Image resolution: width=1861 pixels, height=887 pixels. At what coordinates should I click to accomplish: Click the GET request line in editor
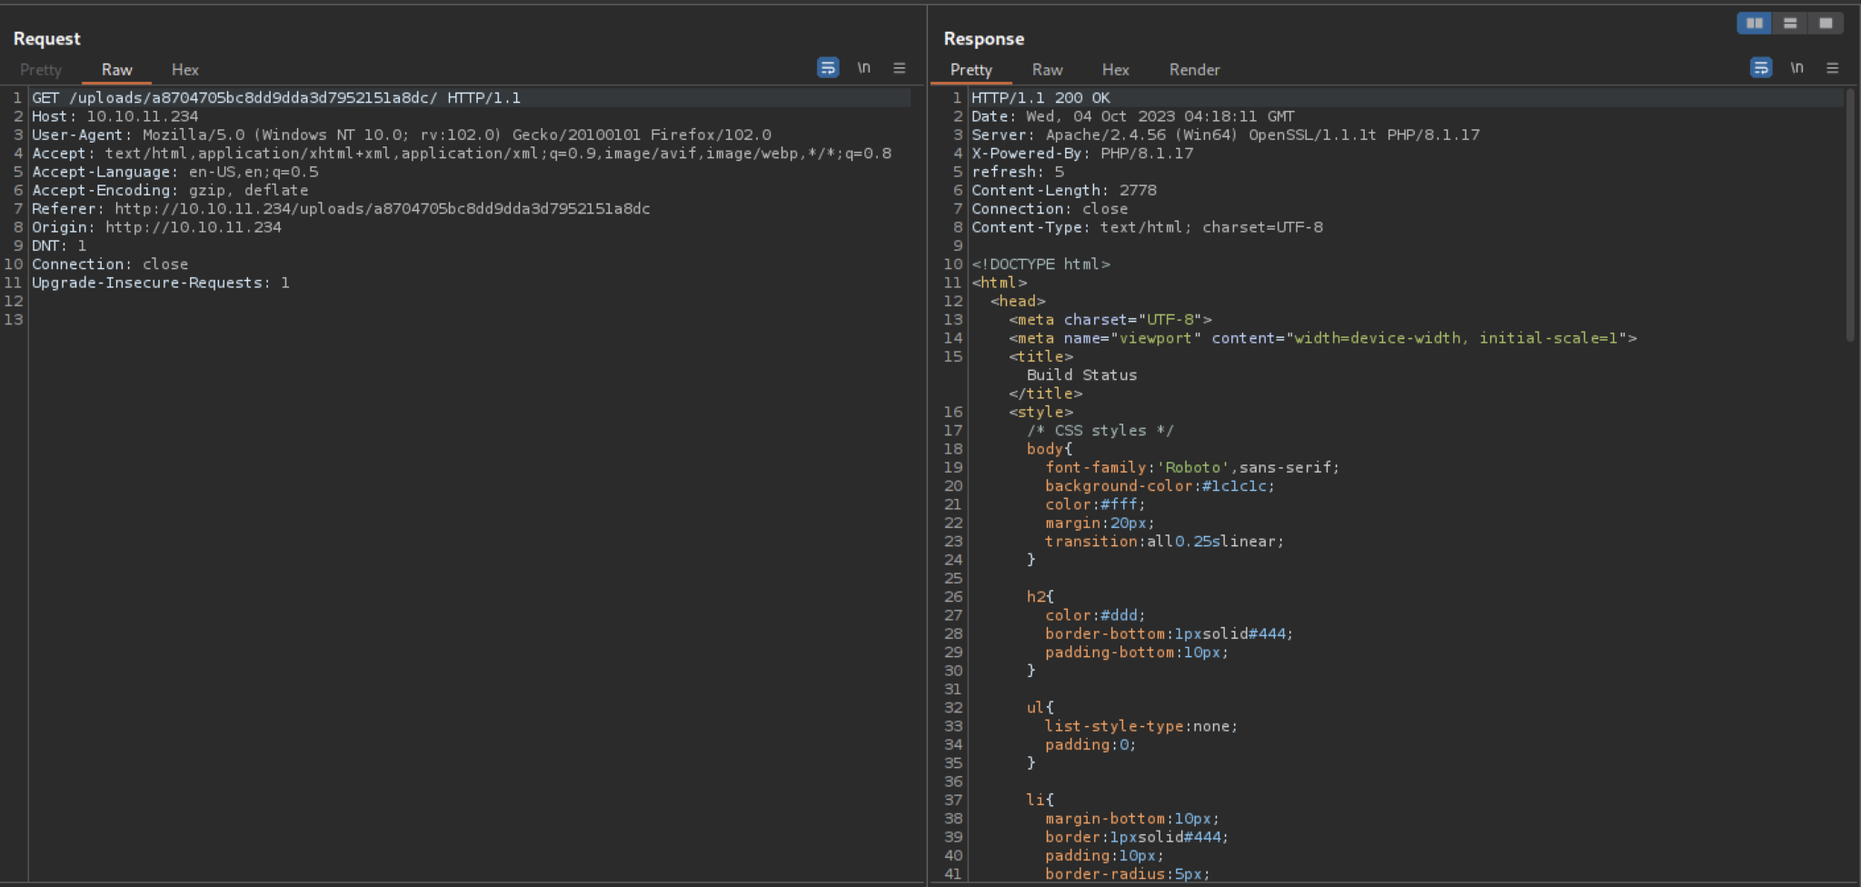coord(471,98)
